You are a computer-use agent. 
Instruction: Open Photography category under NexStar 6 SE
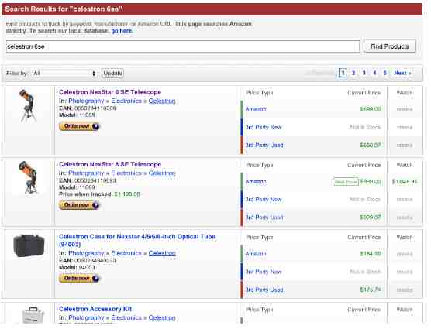click(x=86, y=101)
